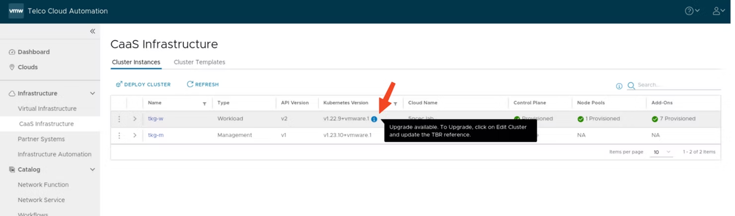The height and width of the screenshot is (216, 735).
Task: Click the info icon beside search
Action: [x=619, y=86]
